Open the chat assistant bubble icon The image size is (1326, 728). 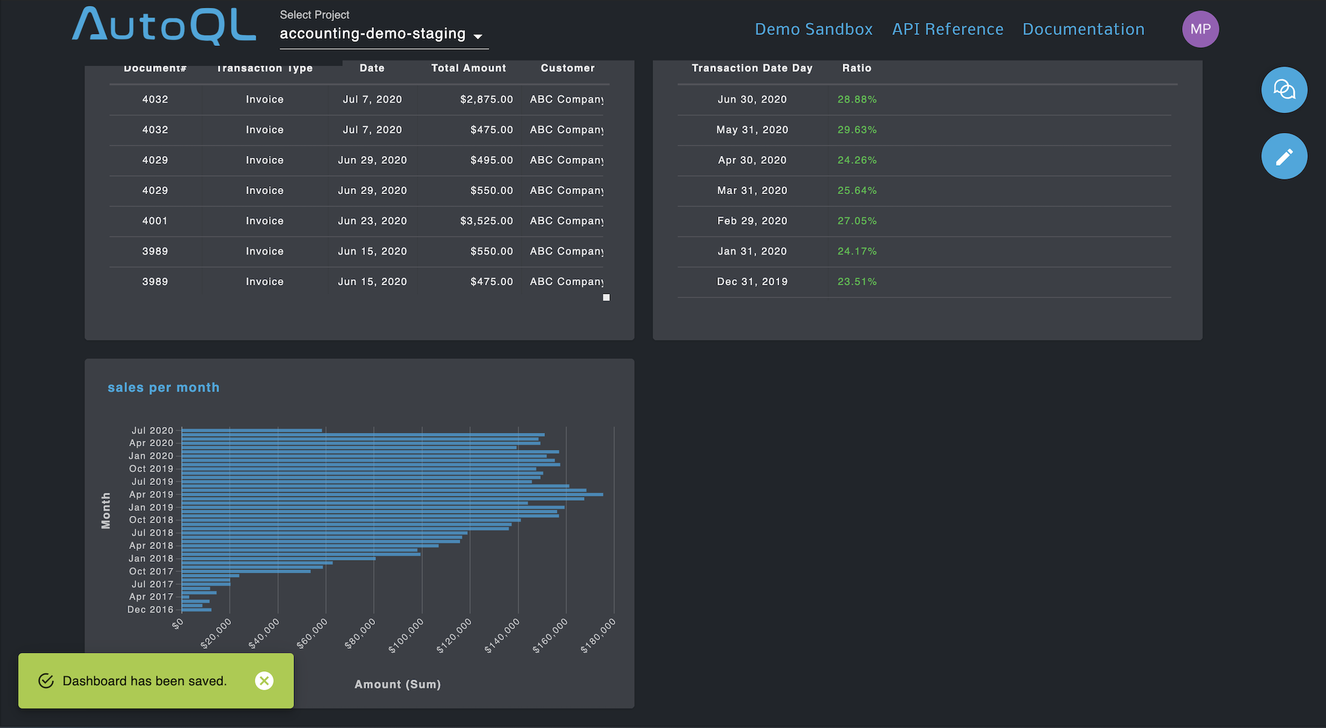[x=1284, y=90]
